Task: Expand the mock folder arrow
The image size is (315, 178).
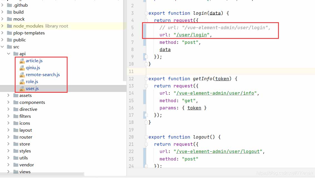Action: 2,19
